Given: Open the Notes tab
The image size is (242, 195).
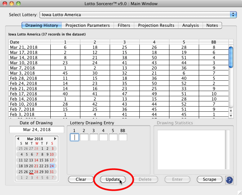Looking at the screenshot, I should [x=212, y=25].
